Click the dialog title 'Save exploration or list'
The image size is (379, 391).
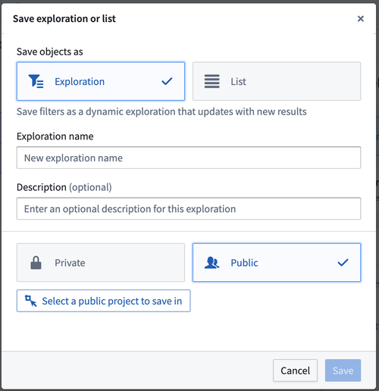click(64, 19)
